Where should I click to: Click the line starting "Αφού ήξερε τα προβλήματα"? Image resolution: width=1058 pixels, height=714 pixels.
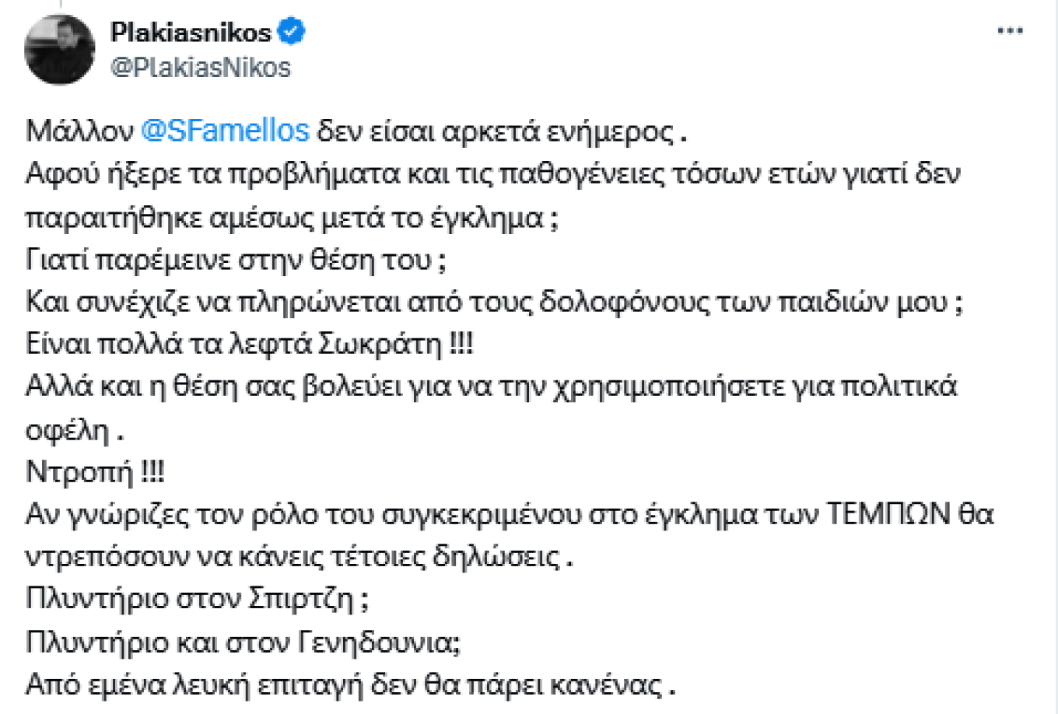coord(492,173)
